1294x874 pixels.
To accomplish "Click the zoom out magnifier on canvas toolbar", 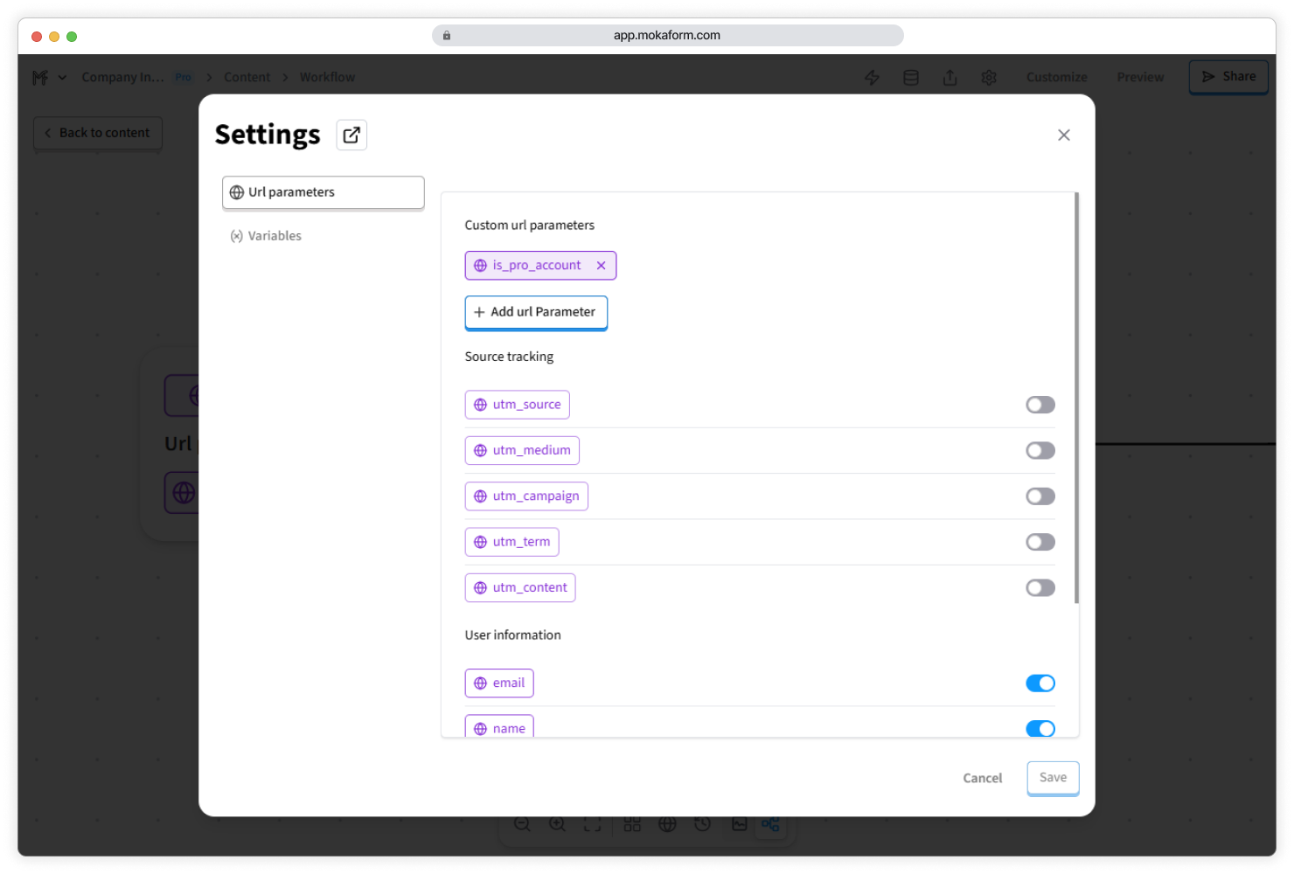I will coord(522,824).
